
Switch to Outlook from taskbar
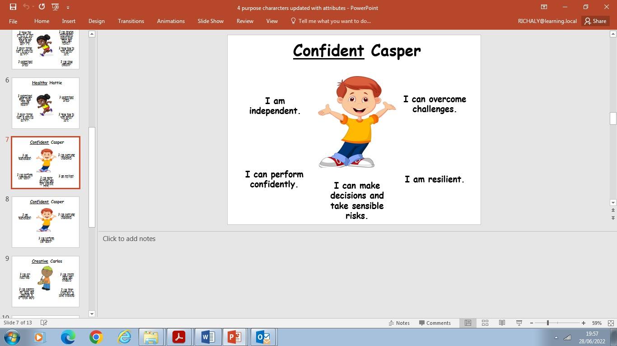[x=262, y=337]
